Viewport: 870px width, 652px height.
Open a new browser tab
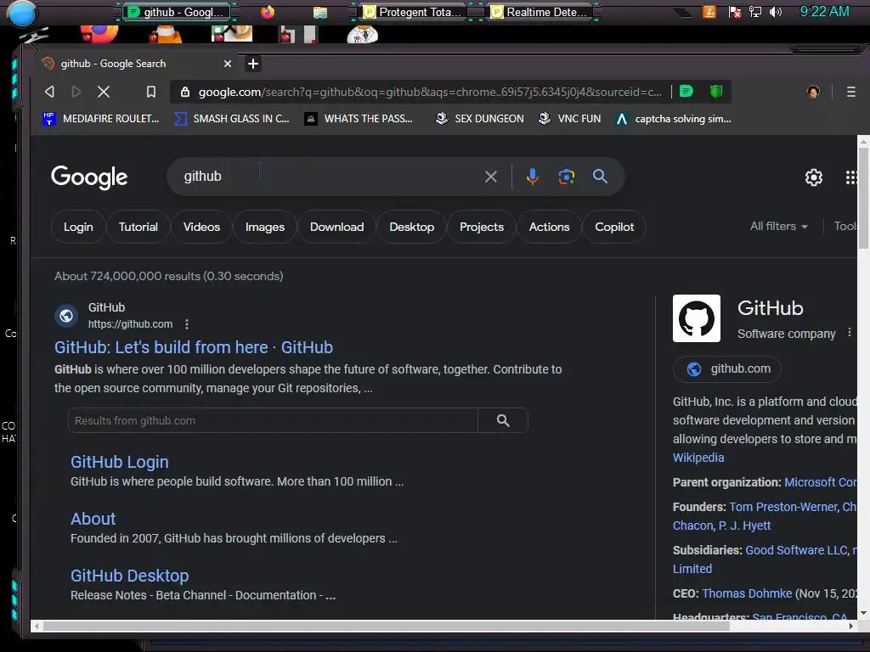coord(253,64)
